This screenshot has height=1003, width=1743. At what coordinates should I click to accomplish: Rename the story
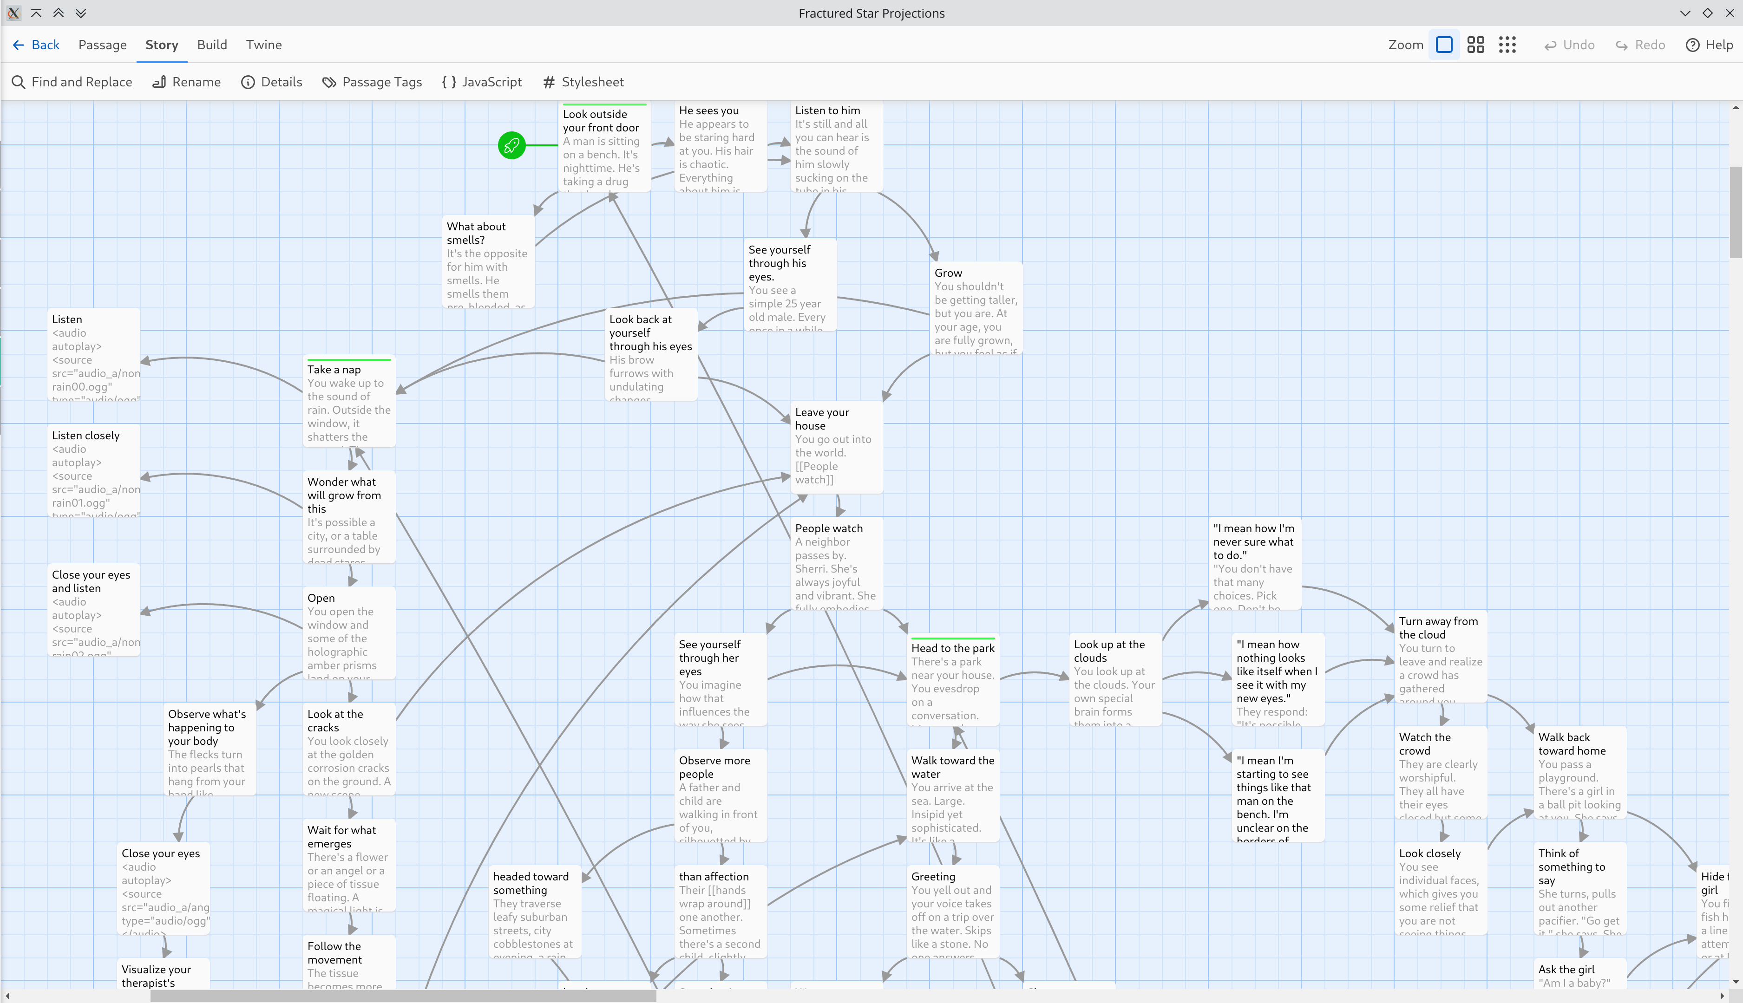tap(187, 82)
